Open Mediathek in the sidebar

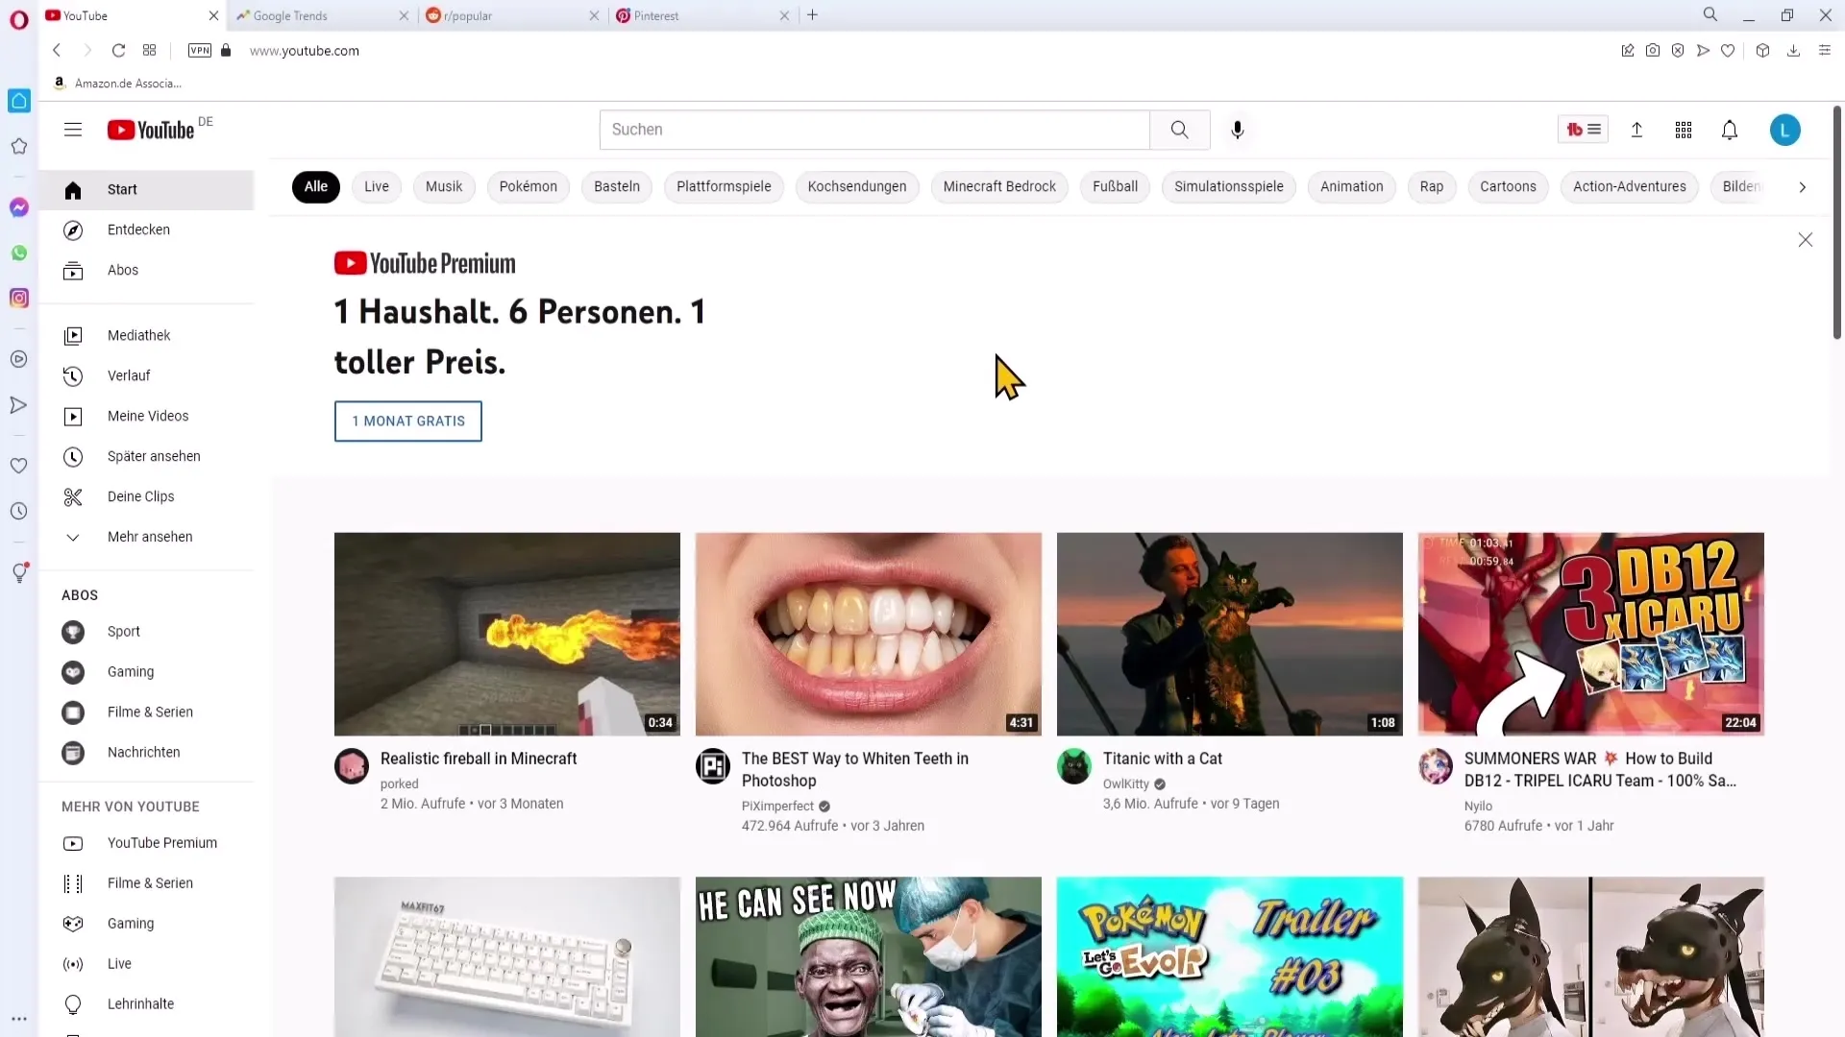(146, 335)
